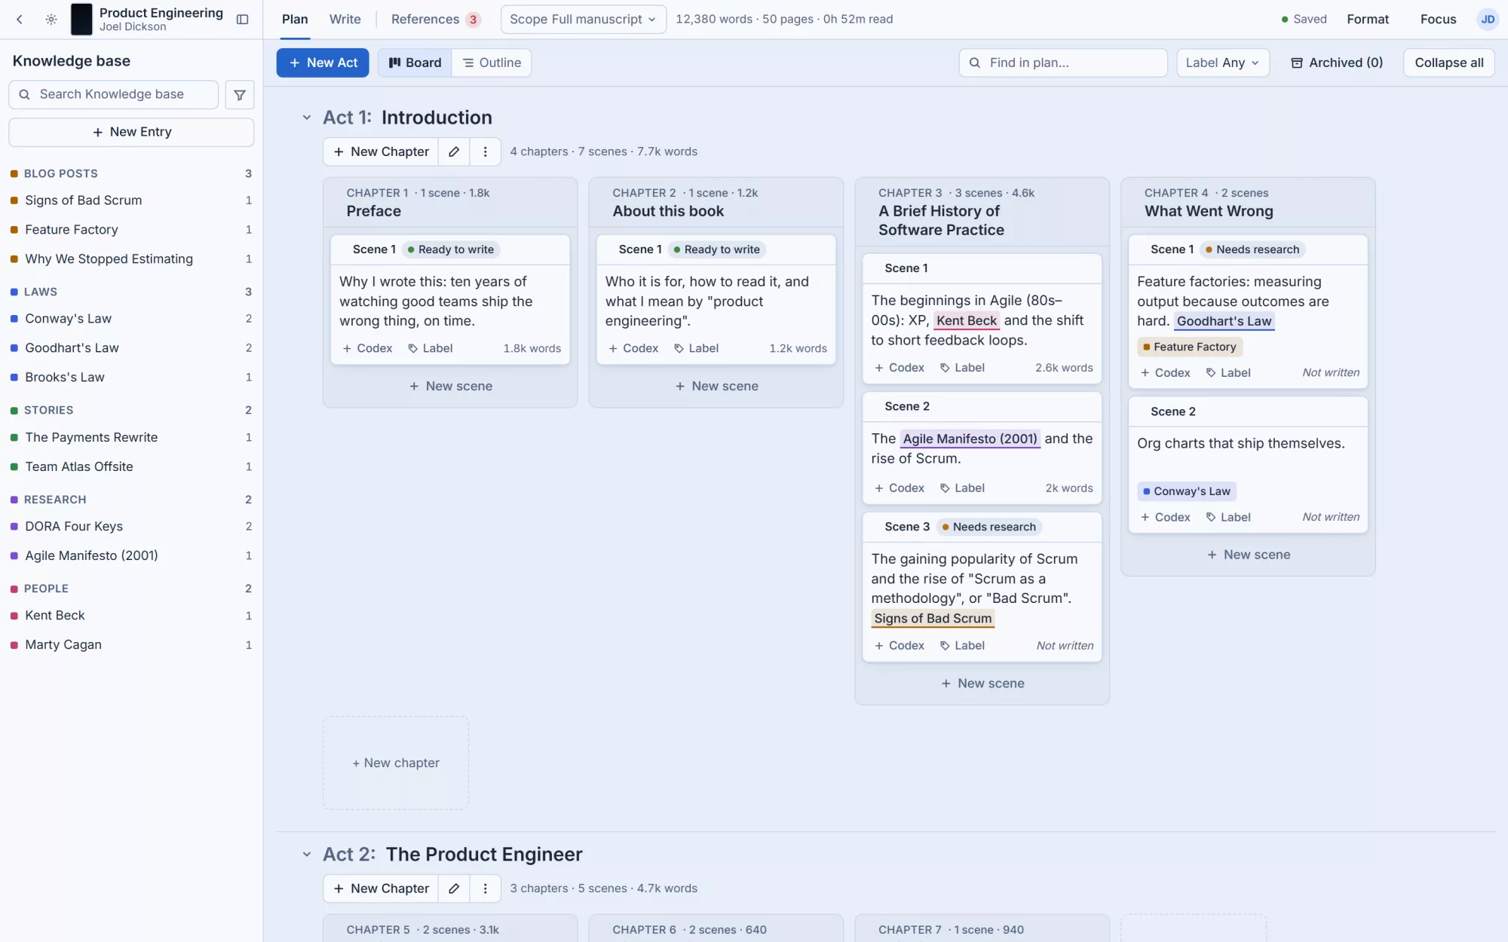Click the New Entry button

[131, 132]
